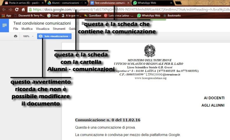Click the folder icon beside document title
The image size is (230, 140).
(x=83, y=23)
